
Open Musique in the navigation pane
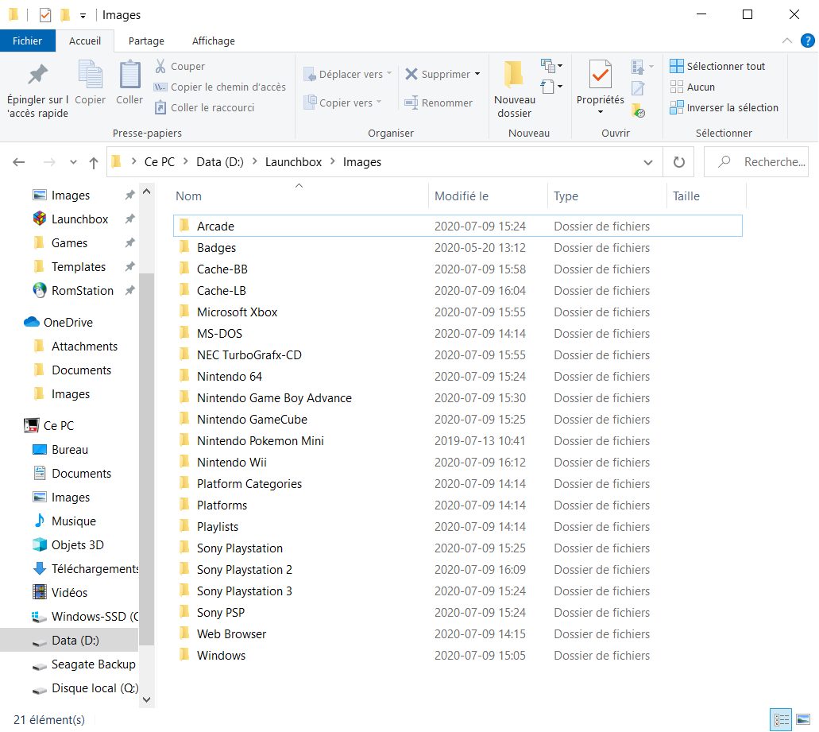(x=64, y=521)
